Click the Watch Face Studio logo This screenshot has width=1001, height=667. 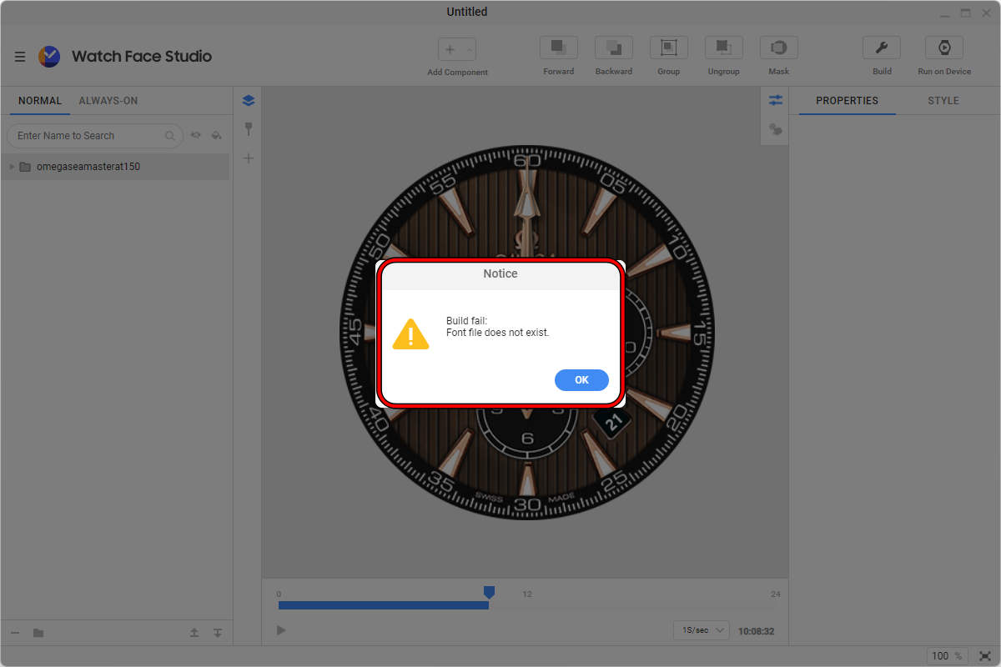pyautogui.click(x=49, y=57)
